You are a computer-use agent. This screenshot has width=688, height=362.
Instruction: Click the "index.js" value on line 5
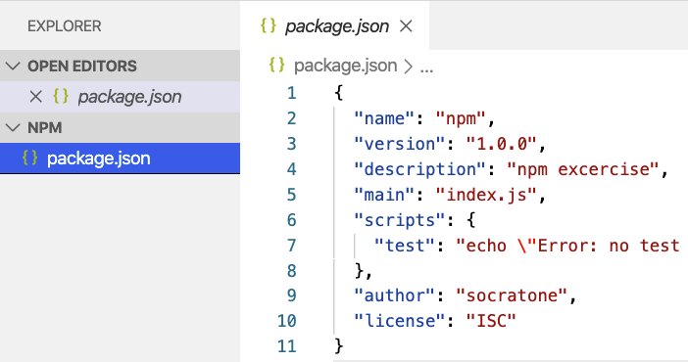coord(486,195)
